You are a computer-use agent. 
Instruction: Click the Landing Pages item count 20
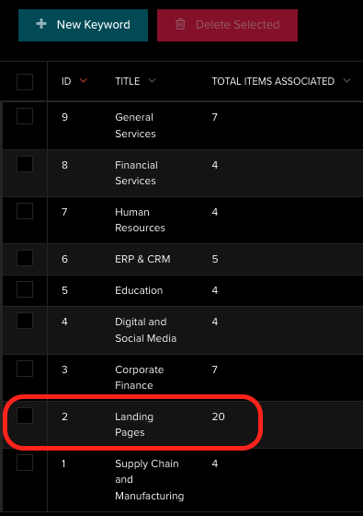pos(219,416)
